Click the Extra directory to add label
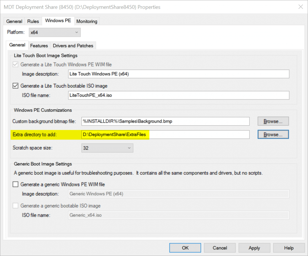Screen dimensions: 308x256 click(x=35, y=135)
